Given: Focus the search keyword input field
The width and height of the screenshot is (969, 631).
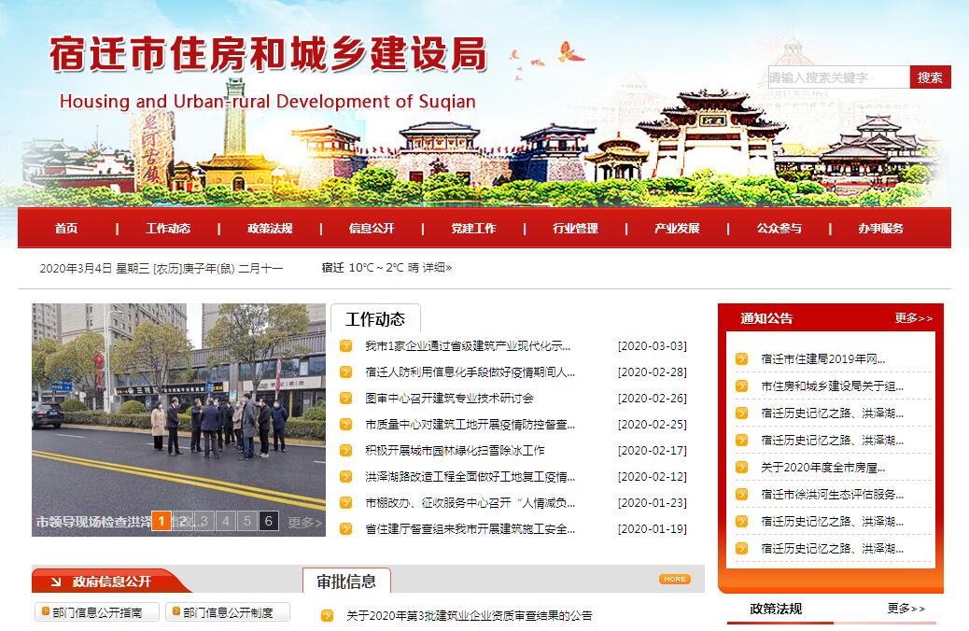Looking at the screenshot, I should (x=838, y=77).
